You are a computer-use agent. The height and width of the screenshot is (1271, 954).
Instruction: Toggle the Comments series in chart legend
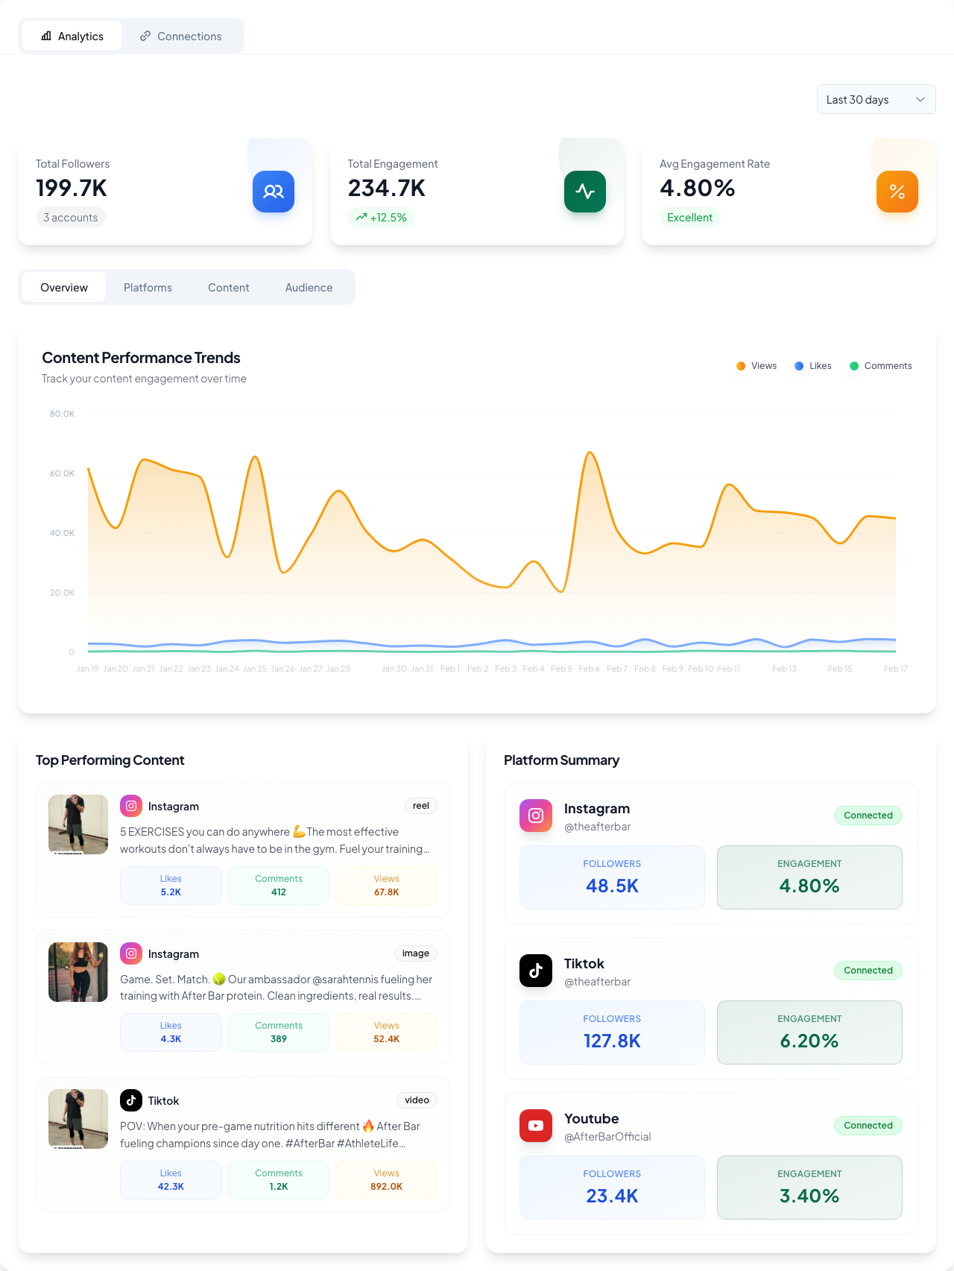click(881, 366)
